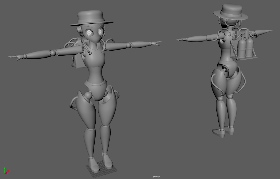280x179 pixels.
Task: Click elbow joint on front robot's left-side arm
Action: click(53, 53)
